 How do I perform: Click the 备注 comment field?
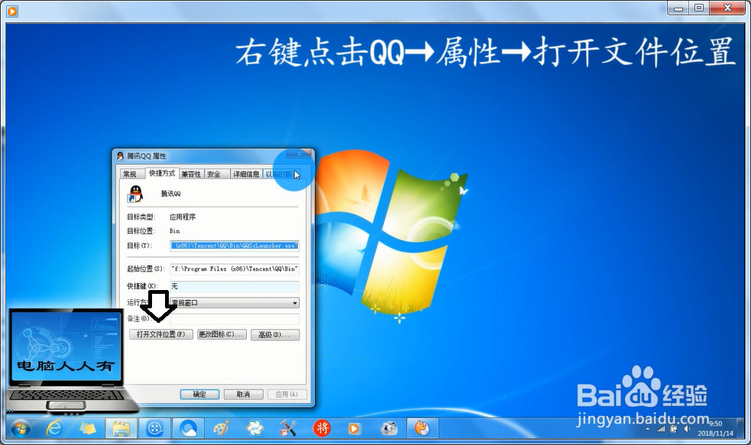235,319
